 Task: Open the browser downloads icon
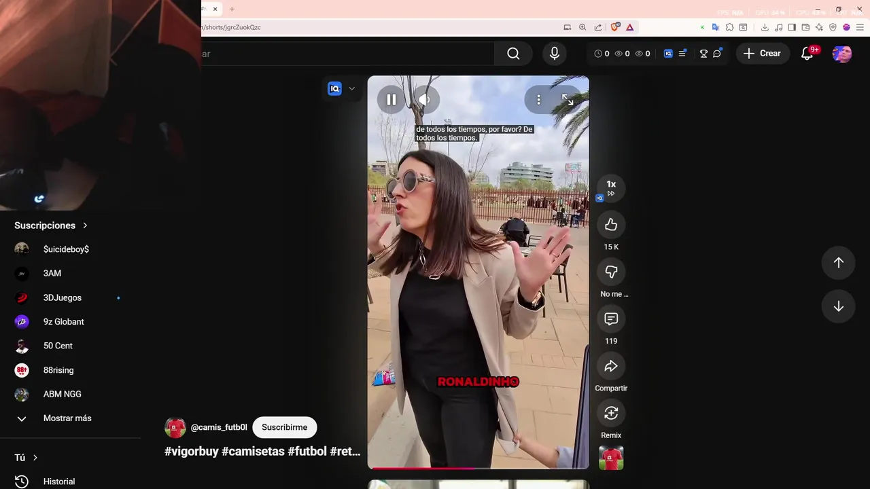point(765,27)
